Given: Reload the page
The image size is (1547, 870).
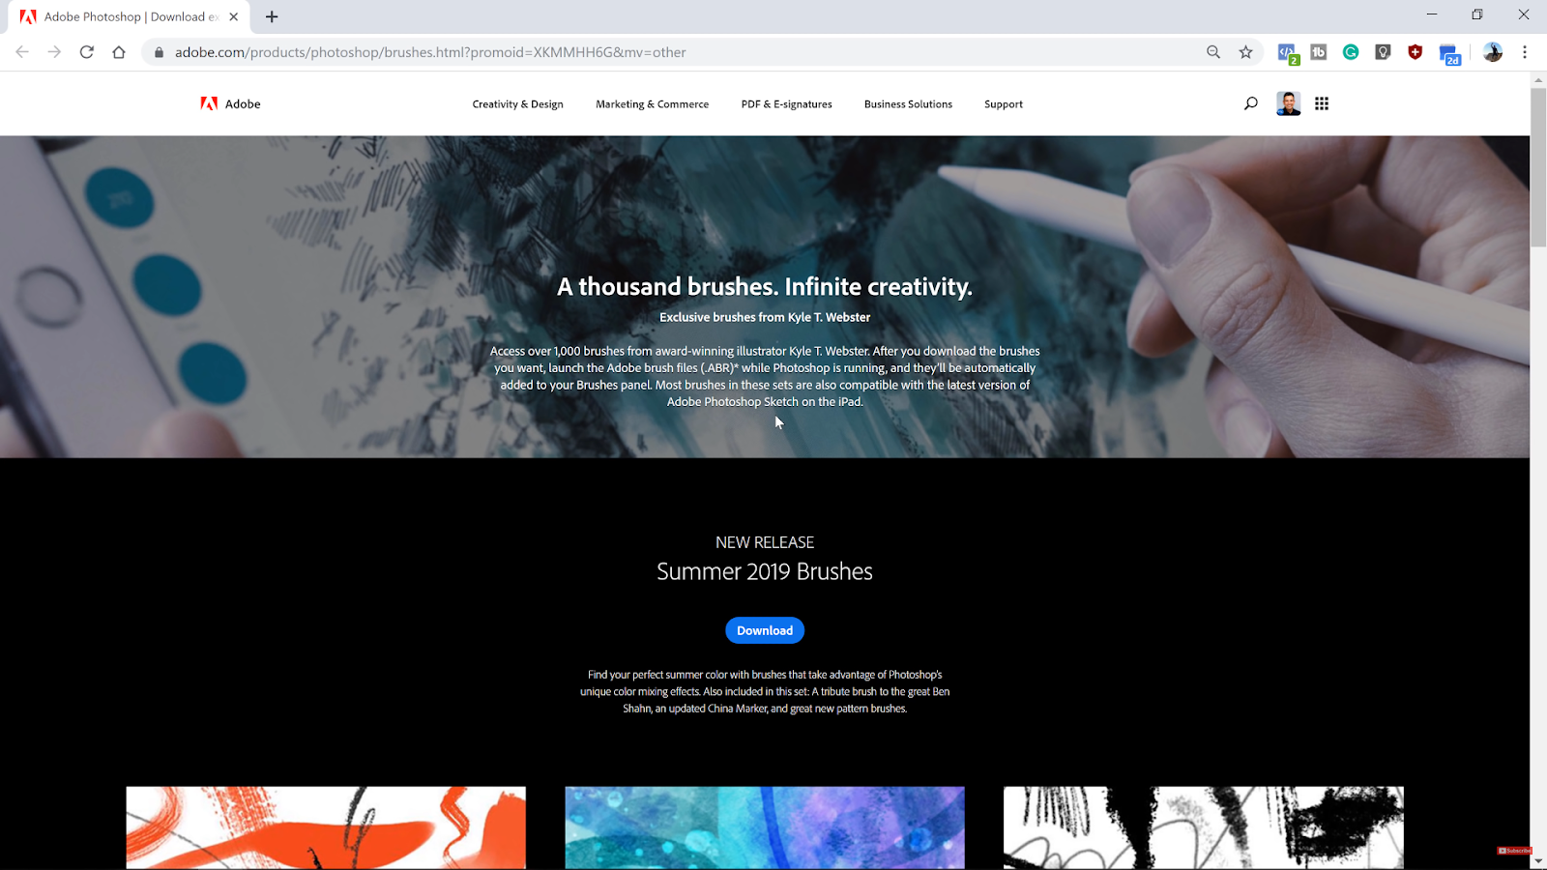Looking at the screenshot, I should pyautogui.click(x=87, y=52).
